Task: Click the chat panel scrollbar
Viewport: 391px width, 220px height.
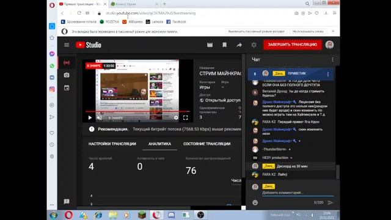Action: click(x=338, y=172)
